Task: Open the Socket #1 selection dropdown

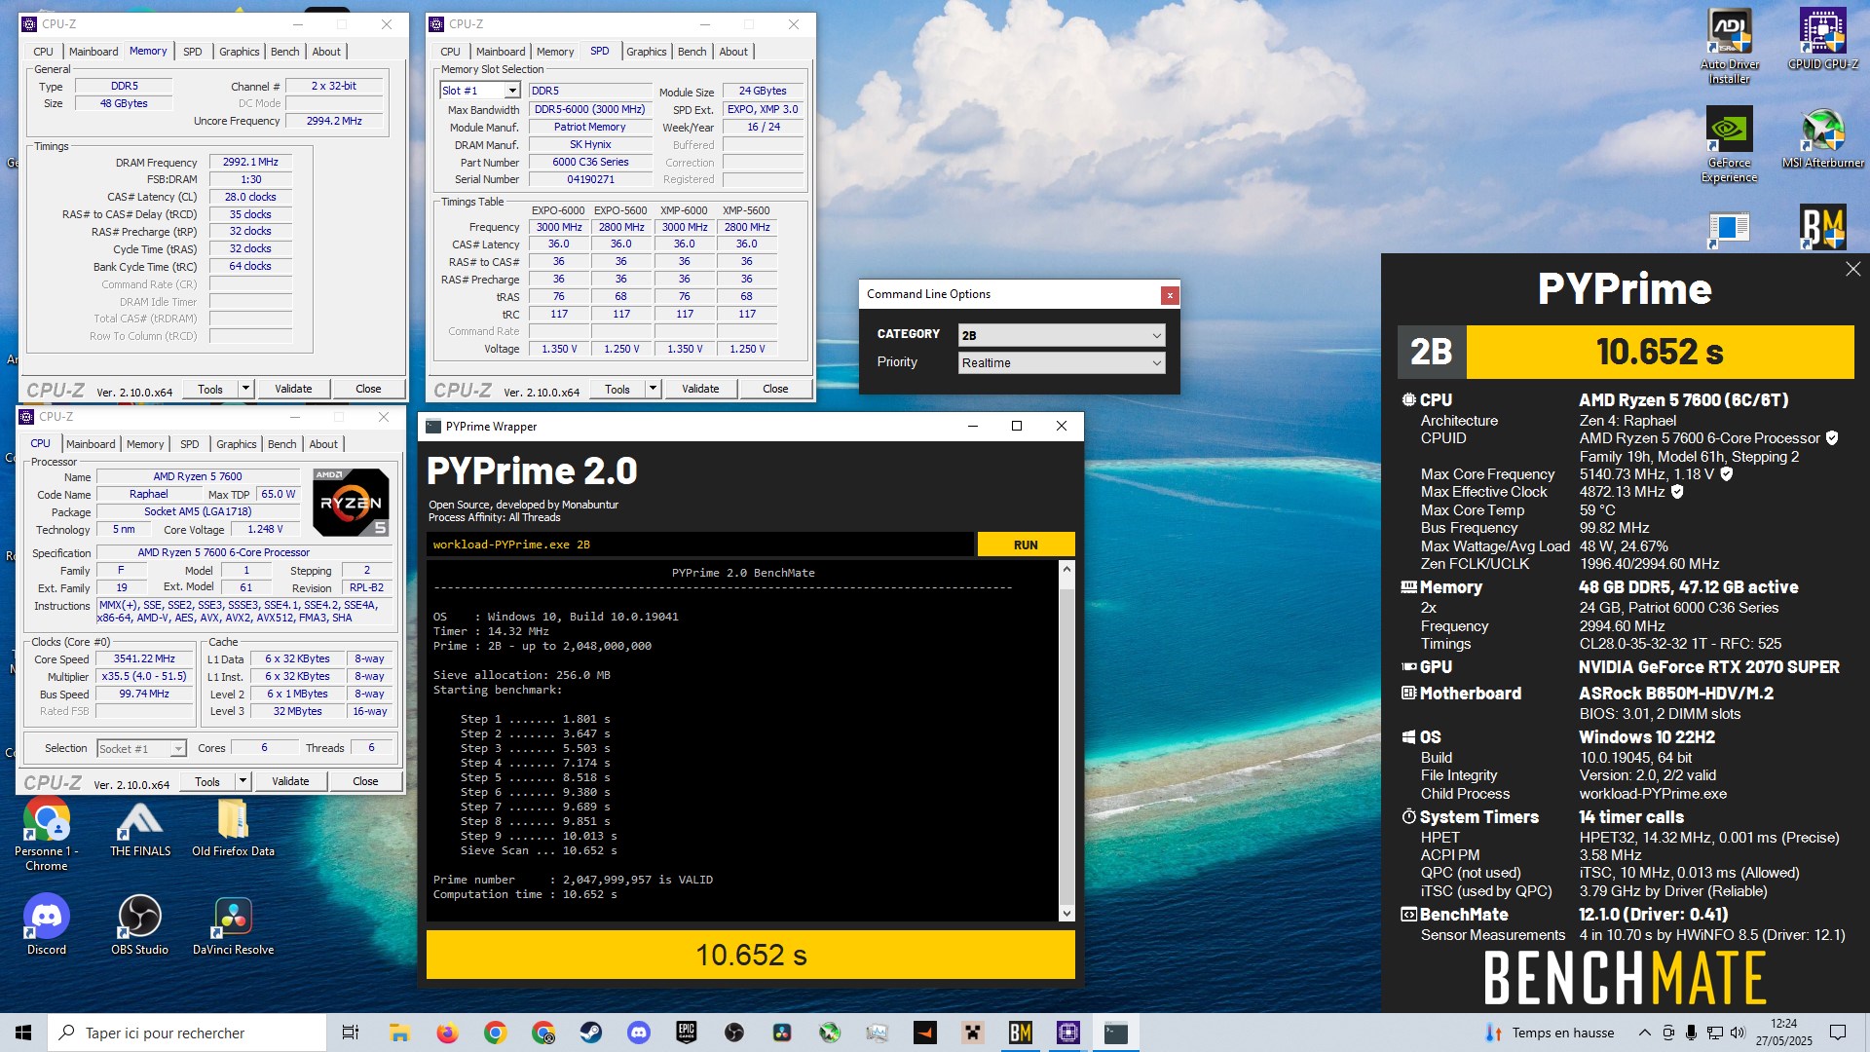Action: pyautogui.click(x=141, y=748)
